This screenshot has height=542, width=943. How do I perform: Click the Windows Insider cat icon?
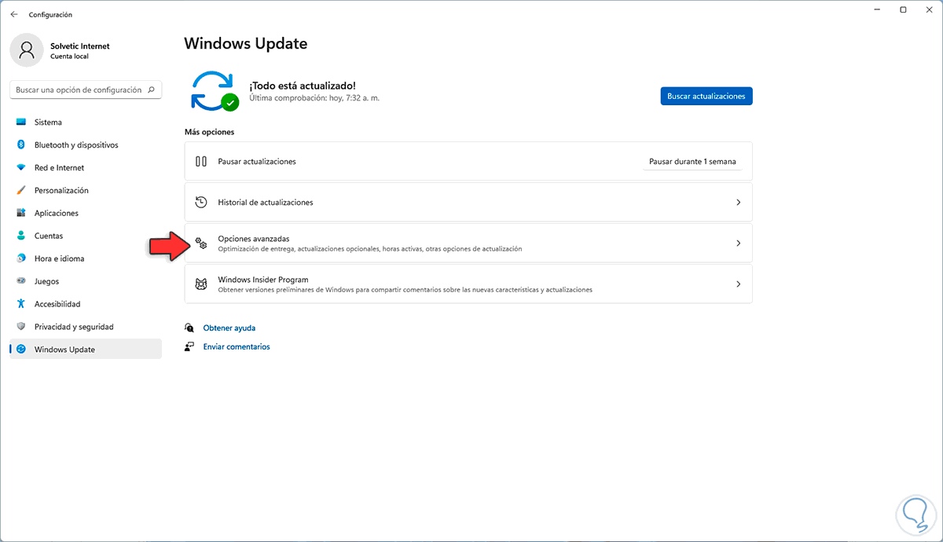point(201,284)
